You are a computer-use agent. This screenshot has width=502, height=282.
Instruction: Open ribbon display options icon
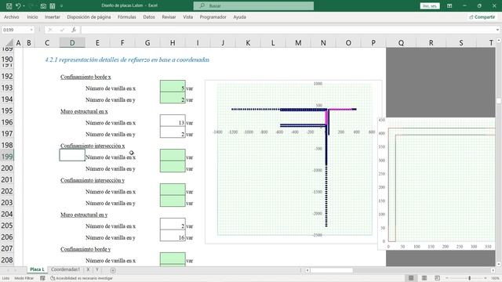pos(449,5)
